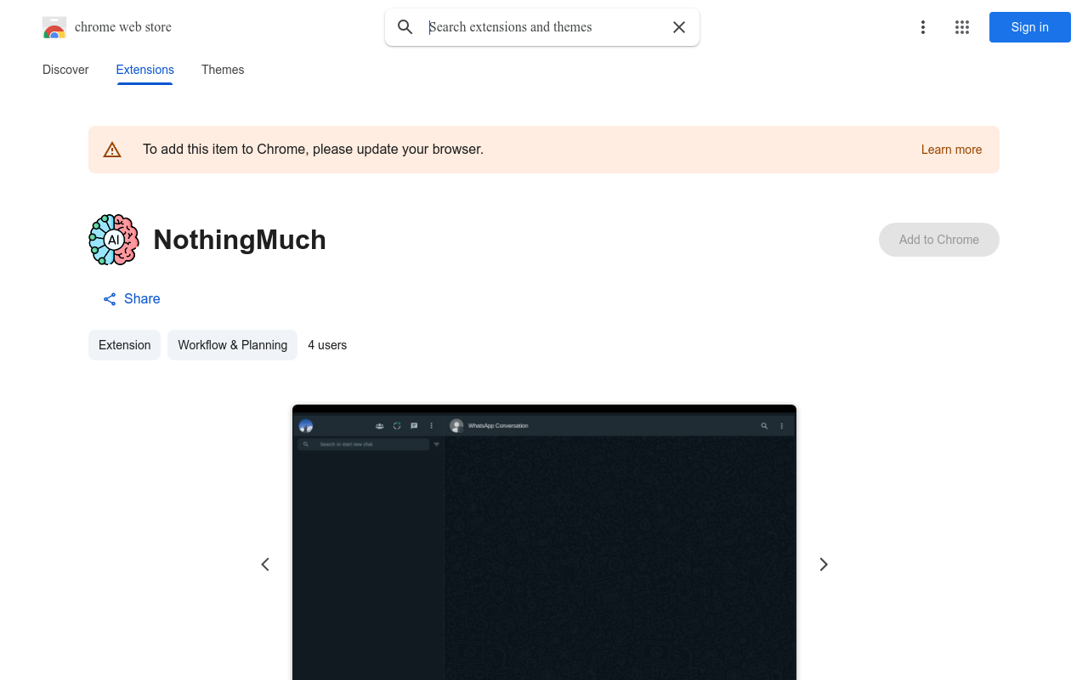
Task: Click the chrome web store logo
Action: click(x=54, y=27)
